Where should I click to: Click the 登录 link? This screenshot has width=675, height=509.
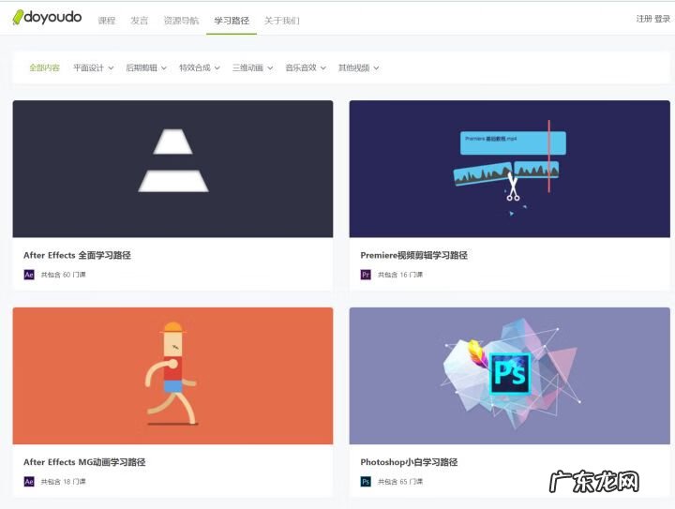tap(663, 19)
